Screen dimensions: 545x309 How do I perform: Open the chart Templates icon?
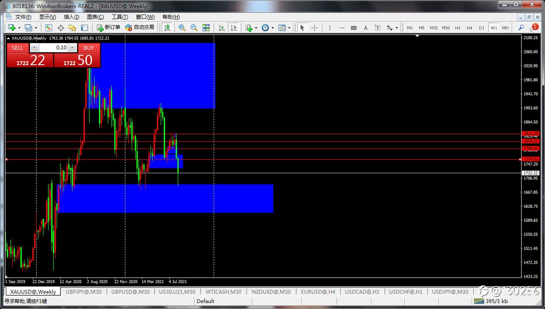tap(282, 28)
